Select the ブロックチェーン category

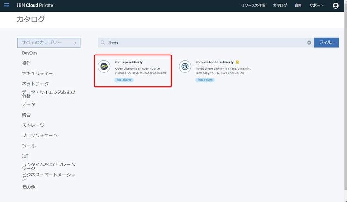(x=39, y=135)
